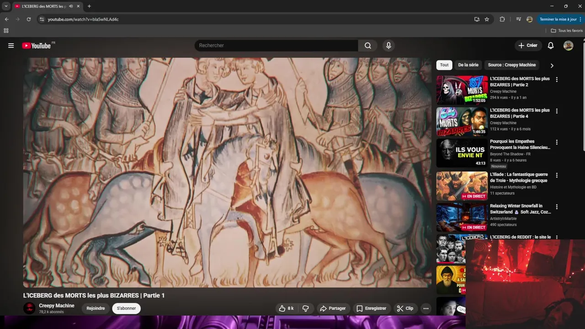Go back in browser history
585x329 pixels.
pos(6,19)
